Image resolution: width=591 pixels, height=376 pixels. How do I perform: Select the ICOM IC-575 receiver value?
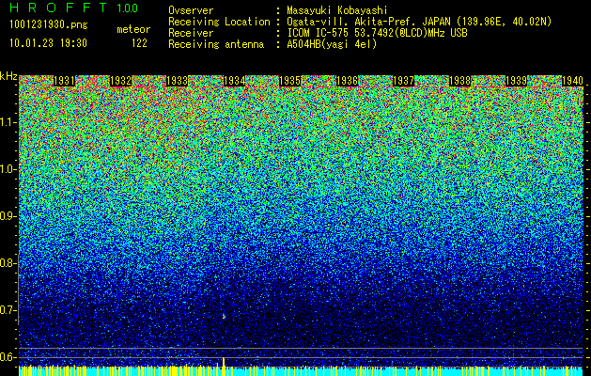click(x=377, y=33)
